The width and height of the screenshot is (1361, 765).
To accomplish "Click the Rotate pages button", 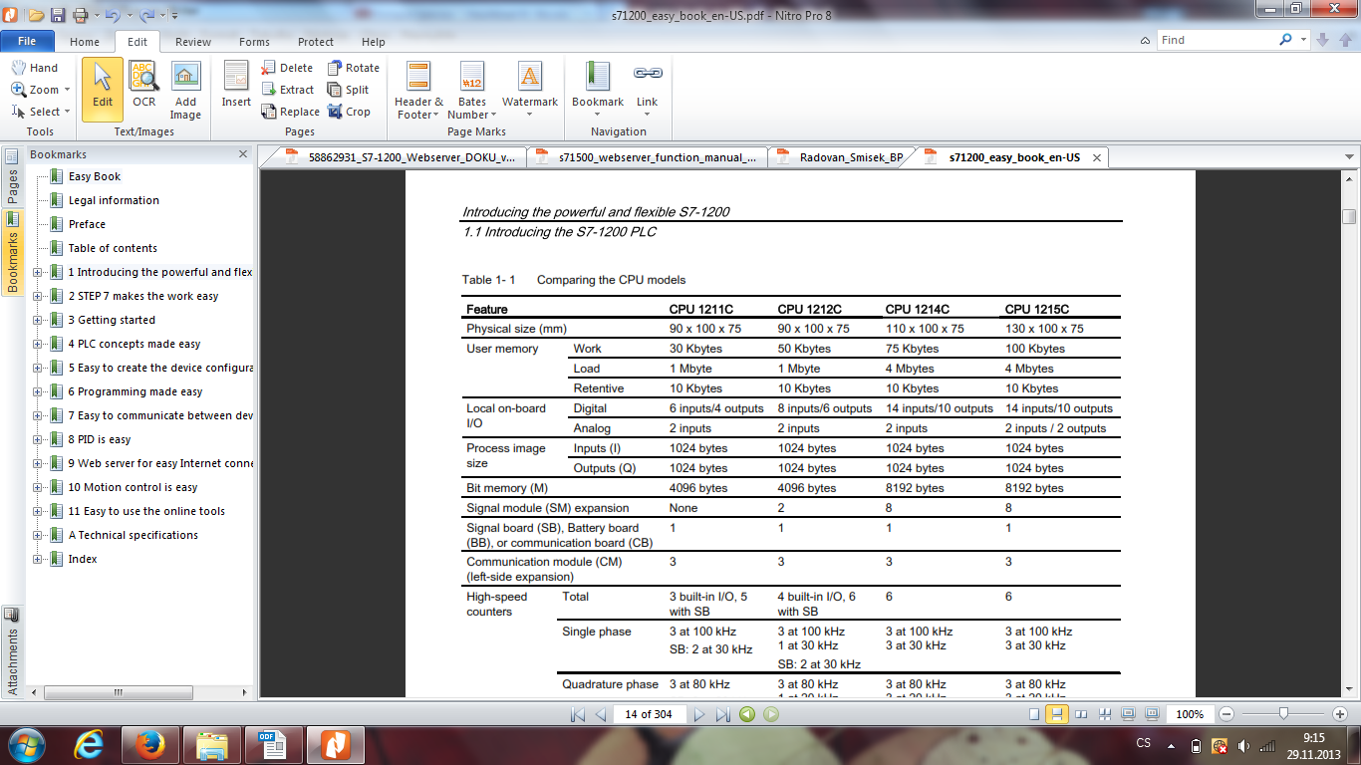I will (354, 68).
